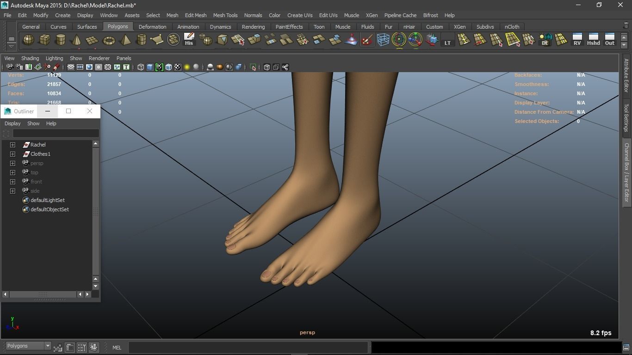This screenshot has width=632, height=355.
Task: Expand the side camera node in Outliner
Action: pos(13,191)
